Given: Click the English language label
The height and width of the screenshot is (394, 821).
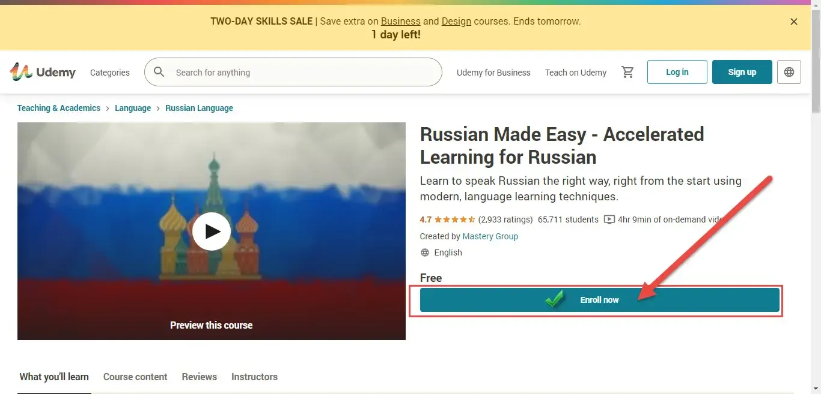Looking at the screenshot, I should pos(448,252).
